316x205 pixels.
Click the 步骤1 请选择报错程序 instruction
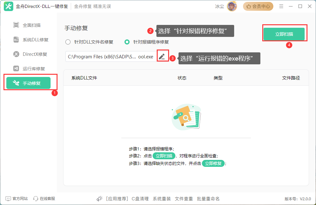152,149
